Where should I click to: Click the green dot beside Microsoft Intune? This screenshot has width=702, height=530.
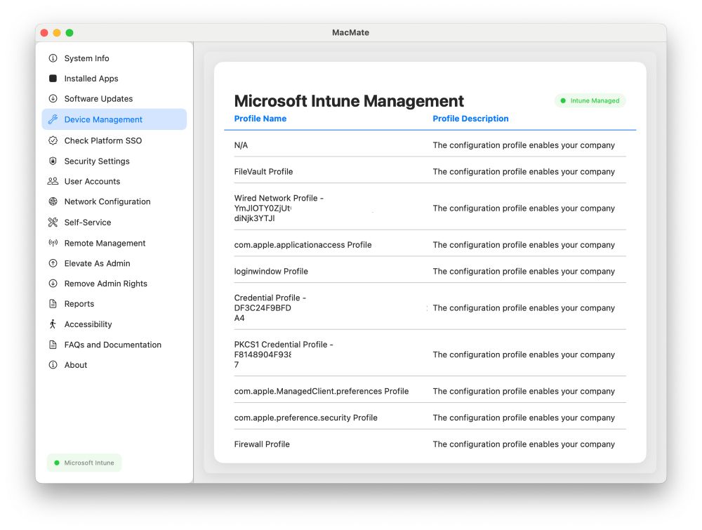57,463
